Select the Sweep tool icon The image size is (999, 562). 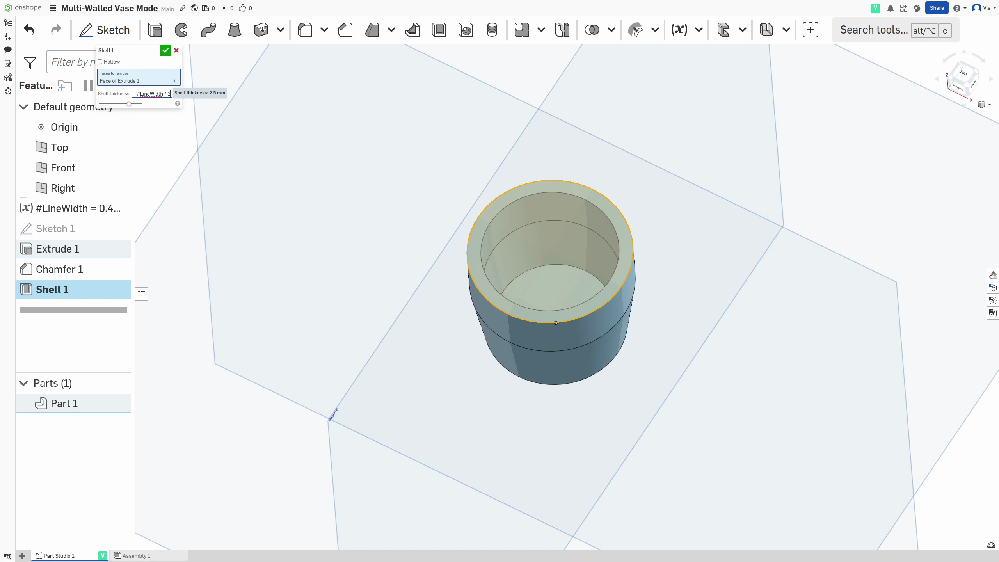pos(208,30)
